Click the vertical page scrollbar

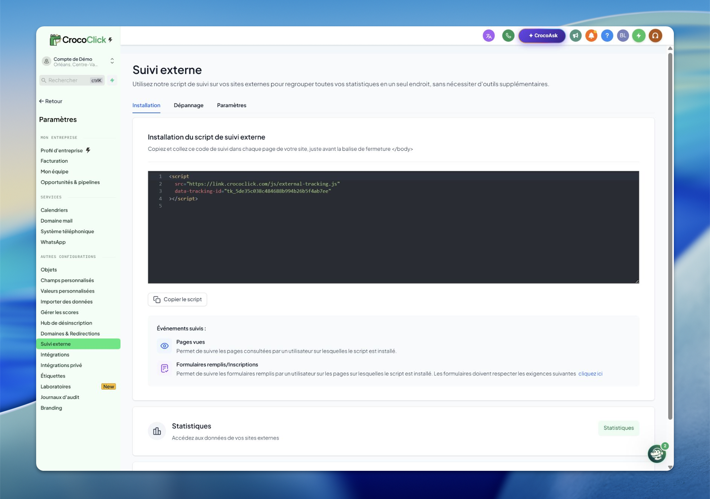(670, 236)
